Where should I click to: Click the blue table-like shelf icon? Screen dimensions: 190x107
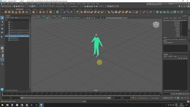point(57,12)
